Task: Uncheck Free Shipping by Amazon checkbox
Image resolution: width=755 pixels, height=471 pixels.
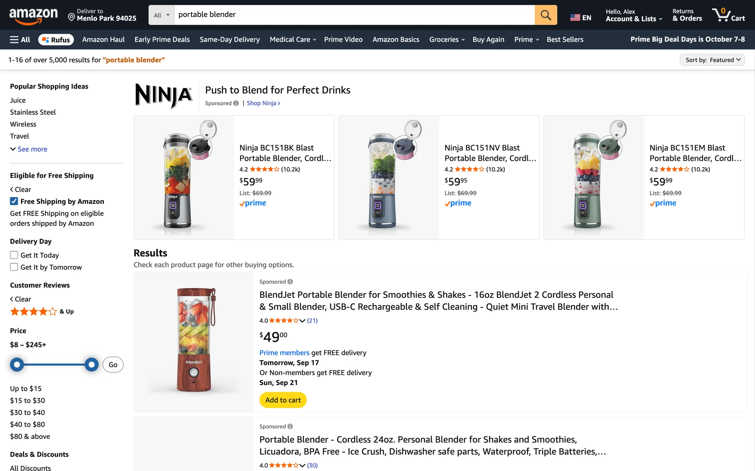Action: point(14,201)
